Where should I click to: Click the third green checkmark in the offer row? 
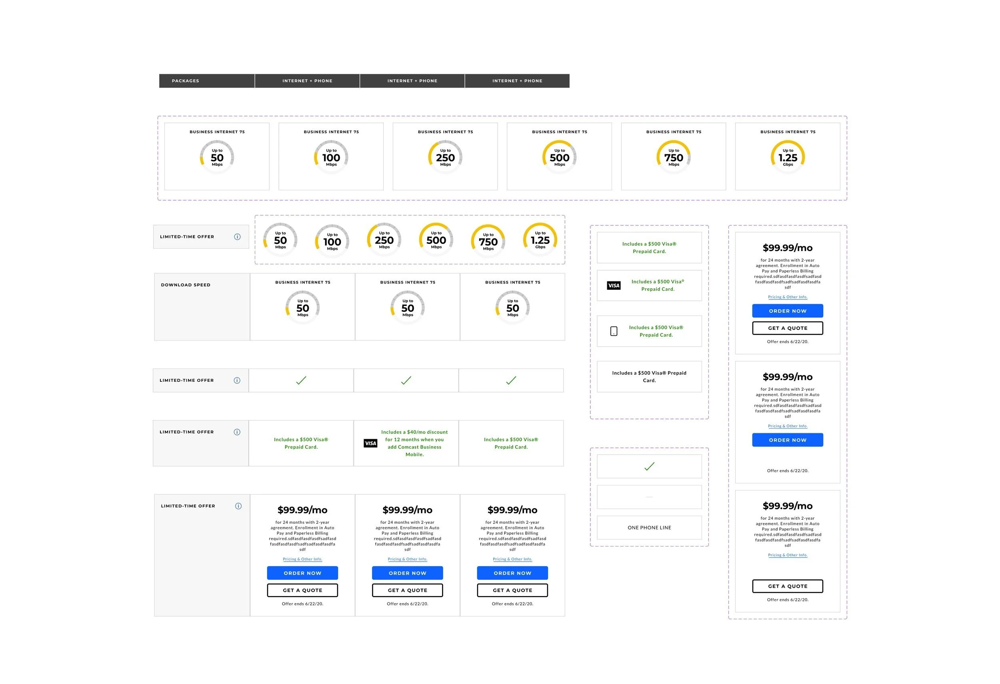coord(511,381)
